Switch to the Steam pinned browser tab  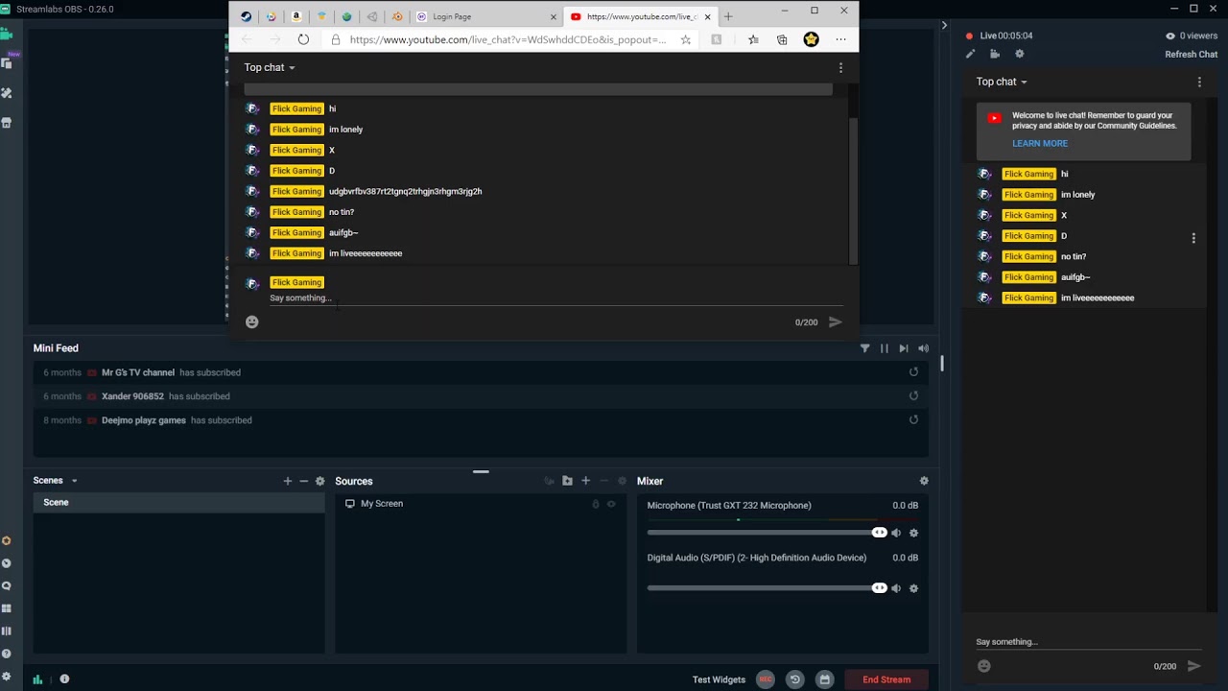[247, 16]
